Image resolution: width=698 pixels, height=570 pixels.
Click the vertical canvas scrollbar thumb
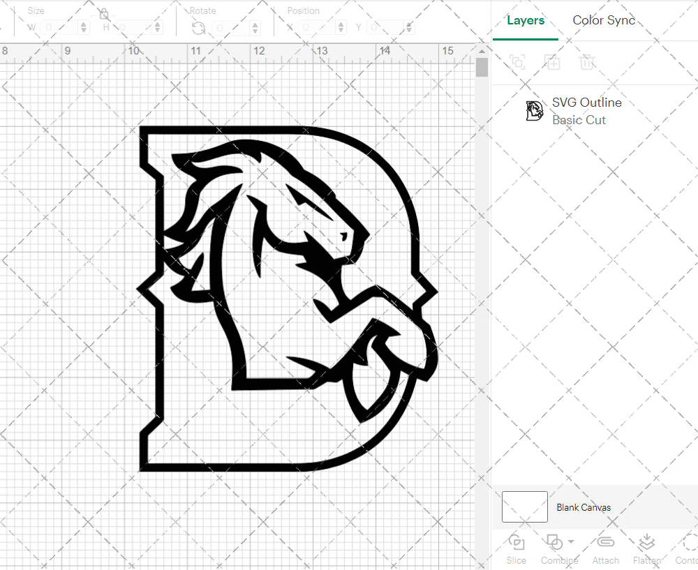[482, 68]
